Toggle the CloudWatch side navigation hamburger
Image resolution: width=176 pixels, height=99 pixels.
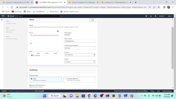click(2, 20)
